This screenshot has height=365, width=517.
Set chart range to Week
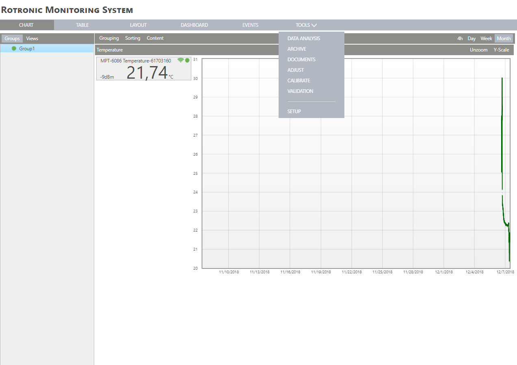pos(486,39)
